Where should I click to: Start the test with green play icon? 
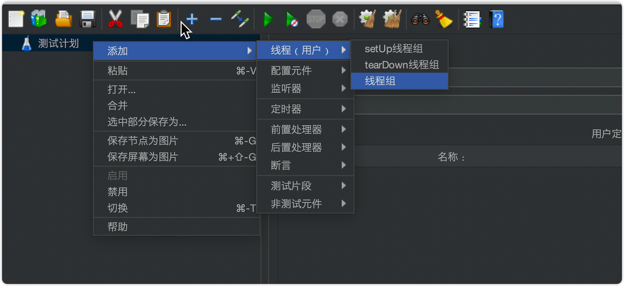tap(268, 20)
